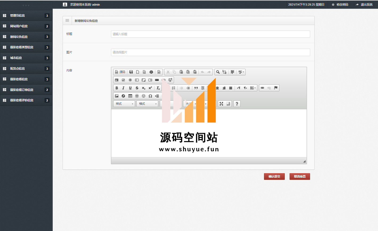The height and width of the screenshot is (231, 378).
Task: Open 修改密码 change password link
Action: [340, 5]
